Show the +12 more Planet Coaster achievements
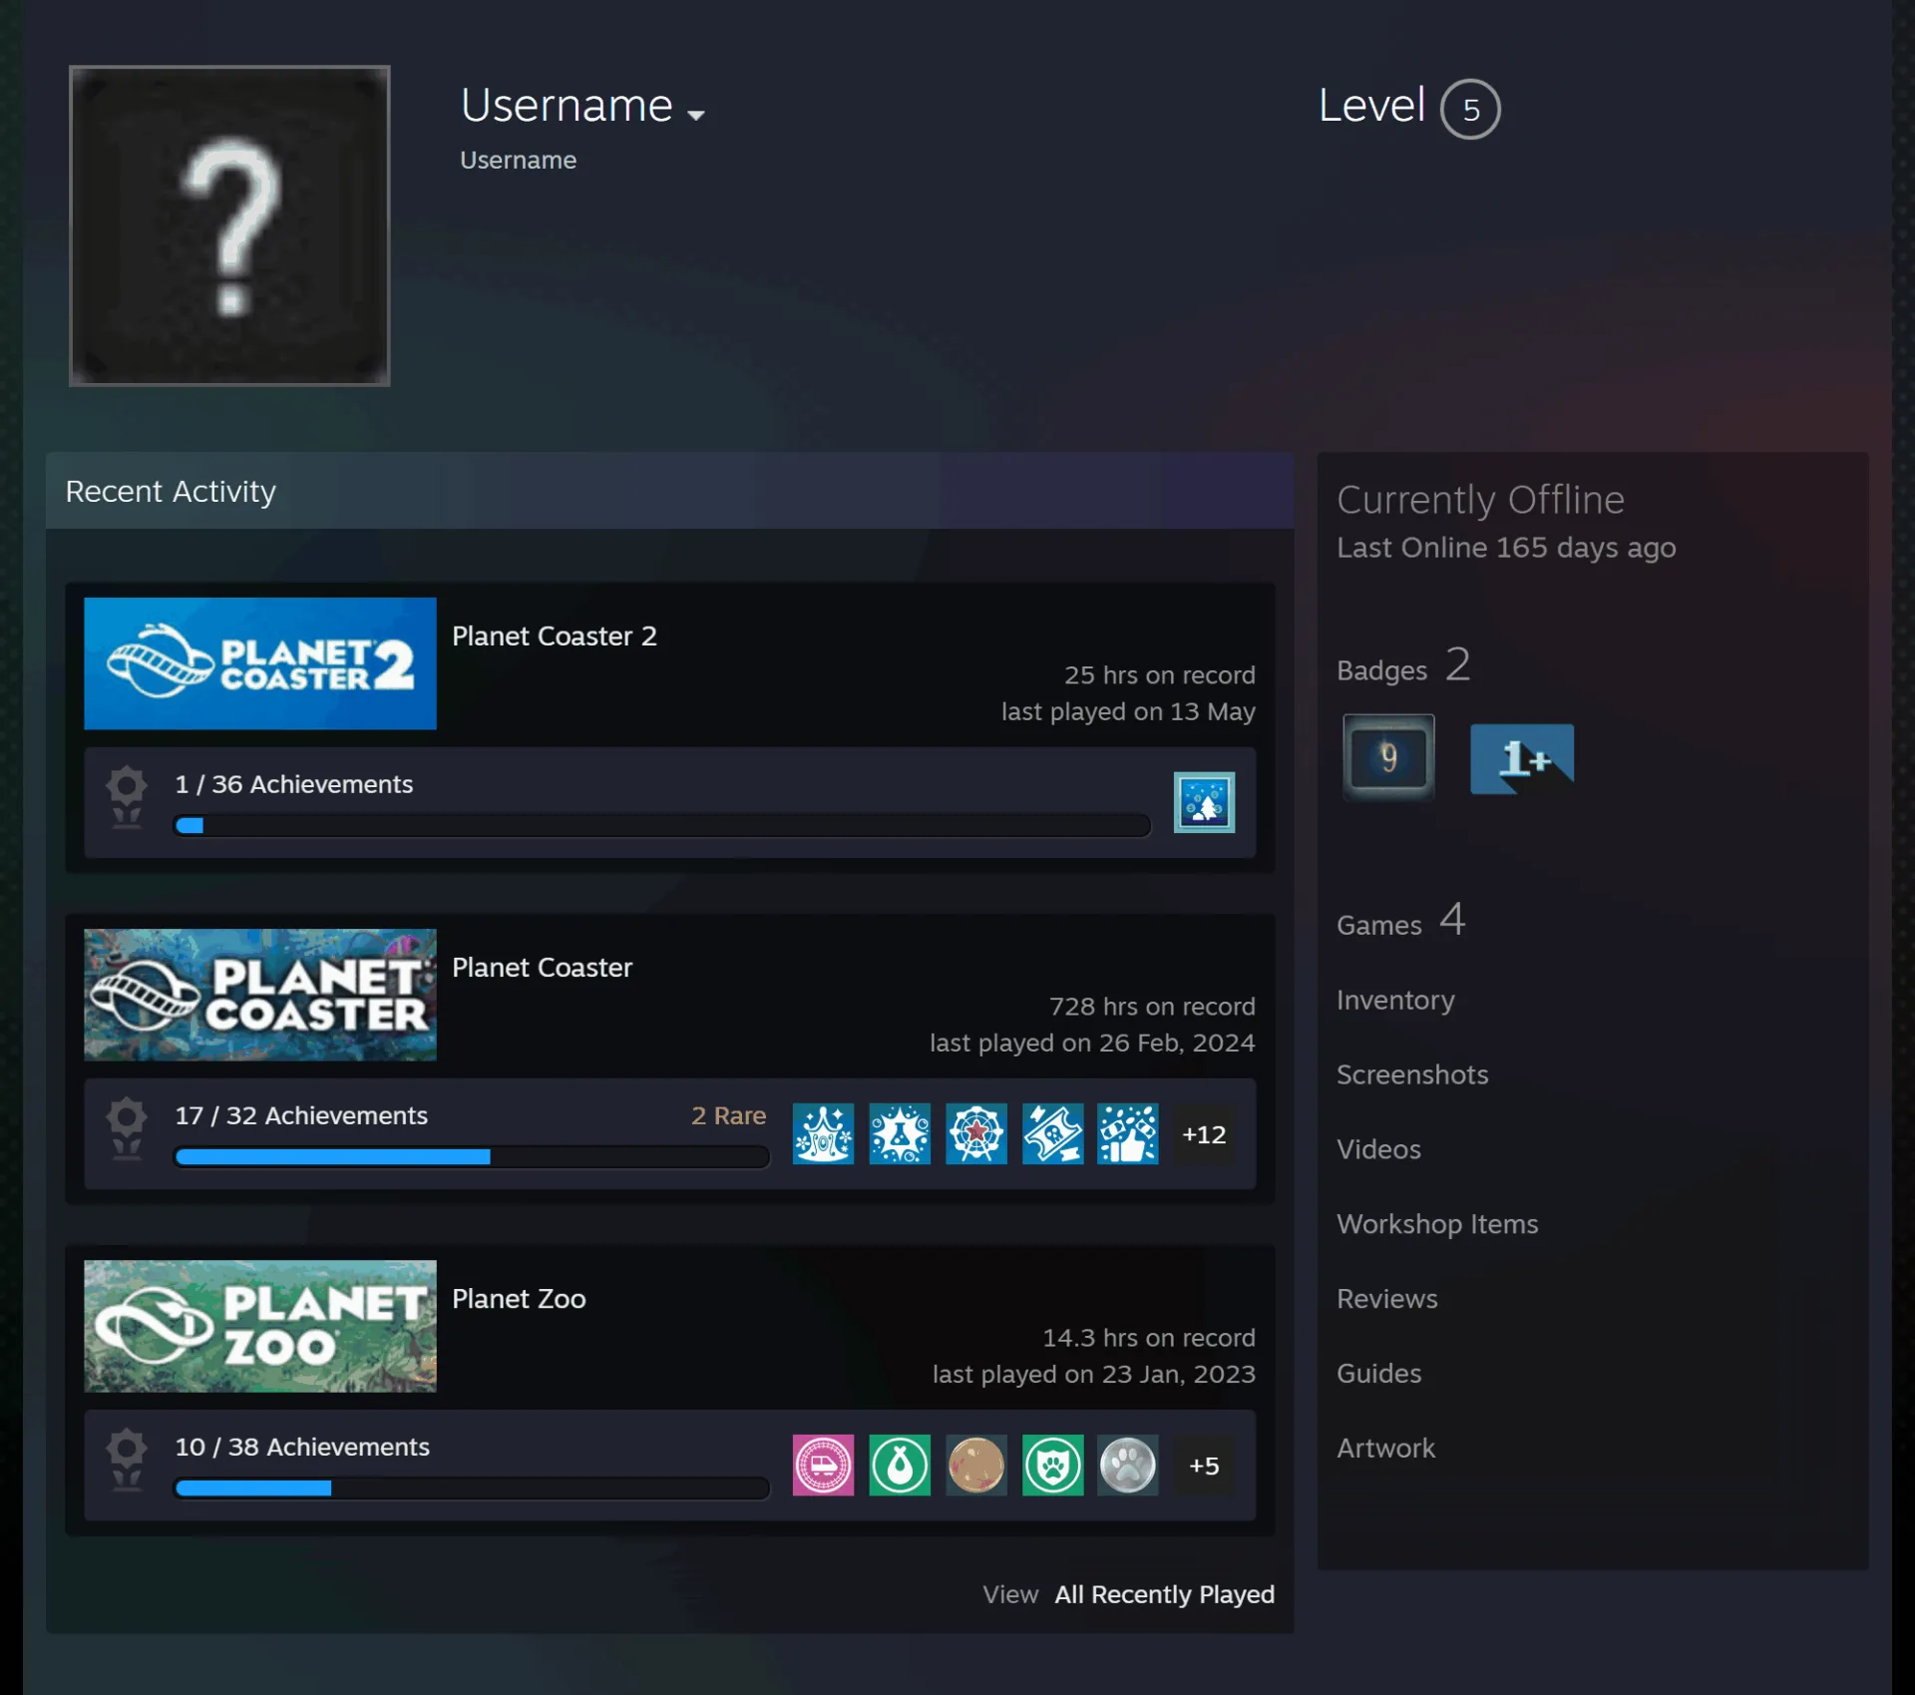 coord(1204,1134)
